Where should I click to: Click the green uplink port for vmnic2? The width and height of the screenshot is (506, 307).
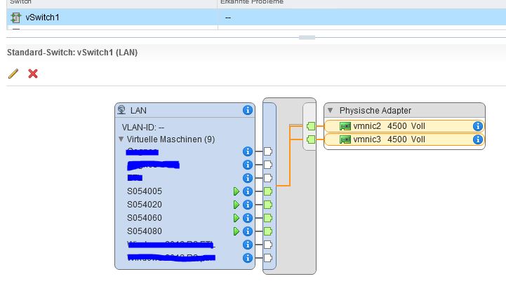coord(311,126)
